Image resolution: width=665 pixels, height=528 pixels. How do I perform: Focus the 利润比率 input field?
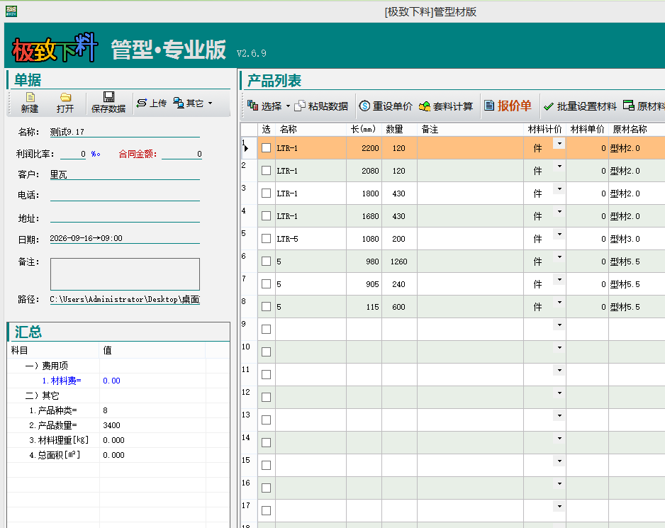click(73, 154)
